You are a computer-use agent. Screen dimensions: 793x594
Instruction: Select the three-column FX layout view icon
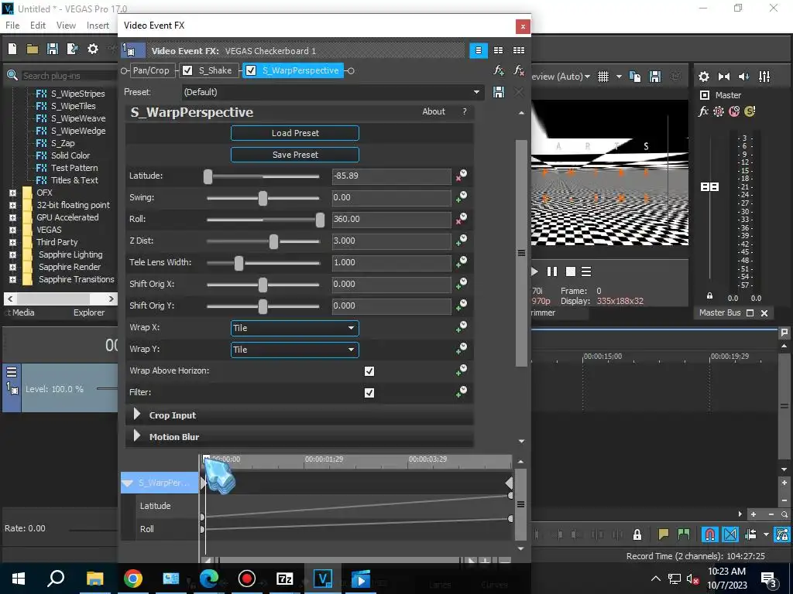(x=518, y=50)
